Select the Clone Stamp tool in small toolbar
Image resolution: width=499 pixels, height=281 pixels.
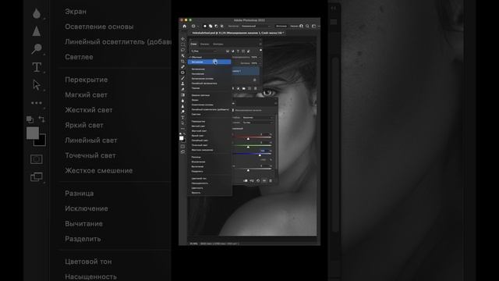pyautogui.click(x=182, y=84)
